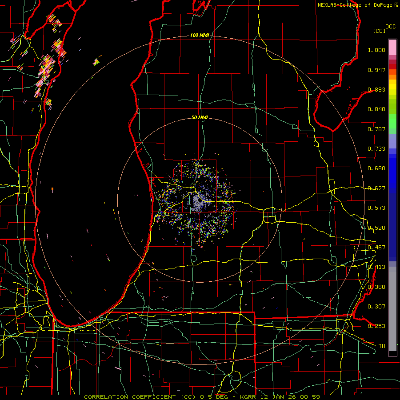Click the gray lower segment of color bar

click(x=392, y=309)
